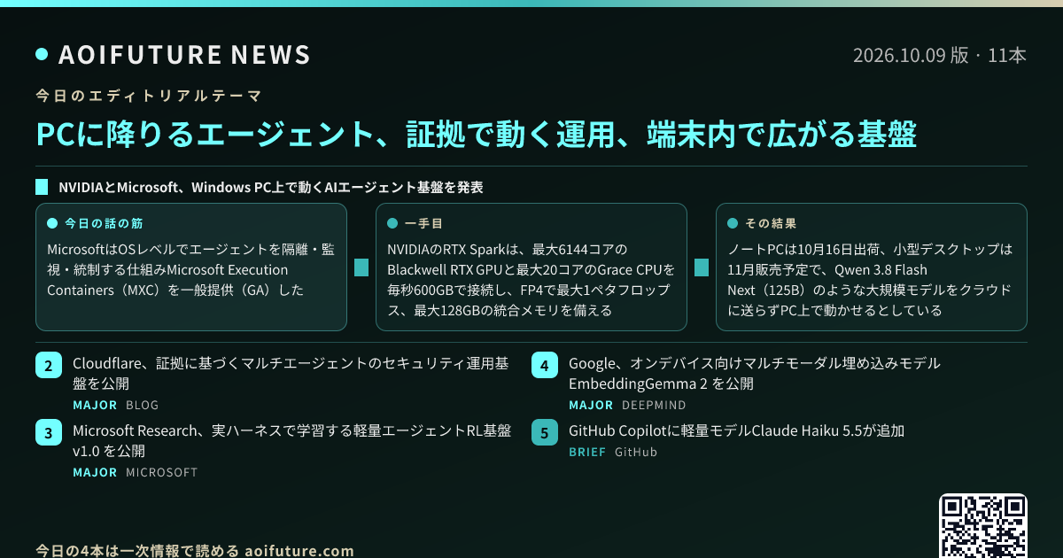The width and height of the screenshot is (1063, 558).
Task: Click the dot icon next to その結果
Action: (733, 223)
